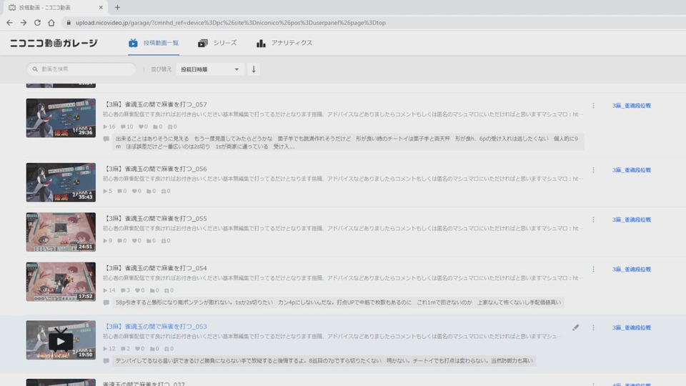The image size is (686, 386).
Task: Open series link 3麻_雀魂段位戦 for _056
Action: click(x=631, y=170)
